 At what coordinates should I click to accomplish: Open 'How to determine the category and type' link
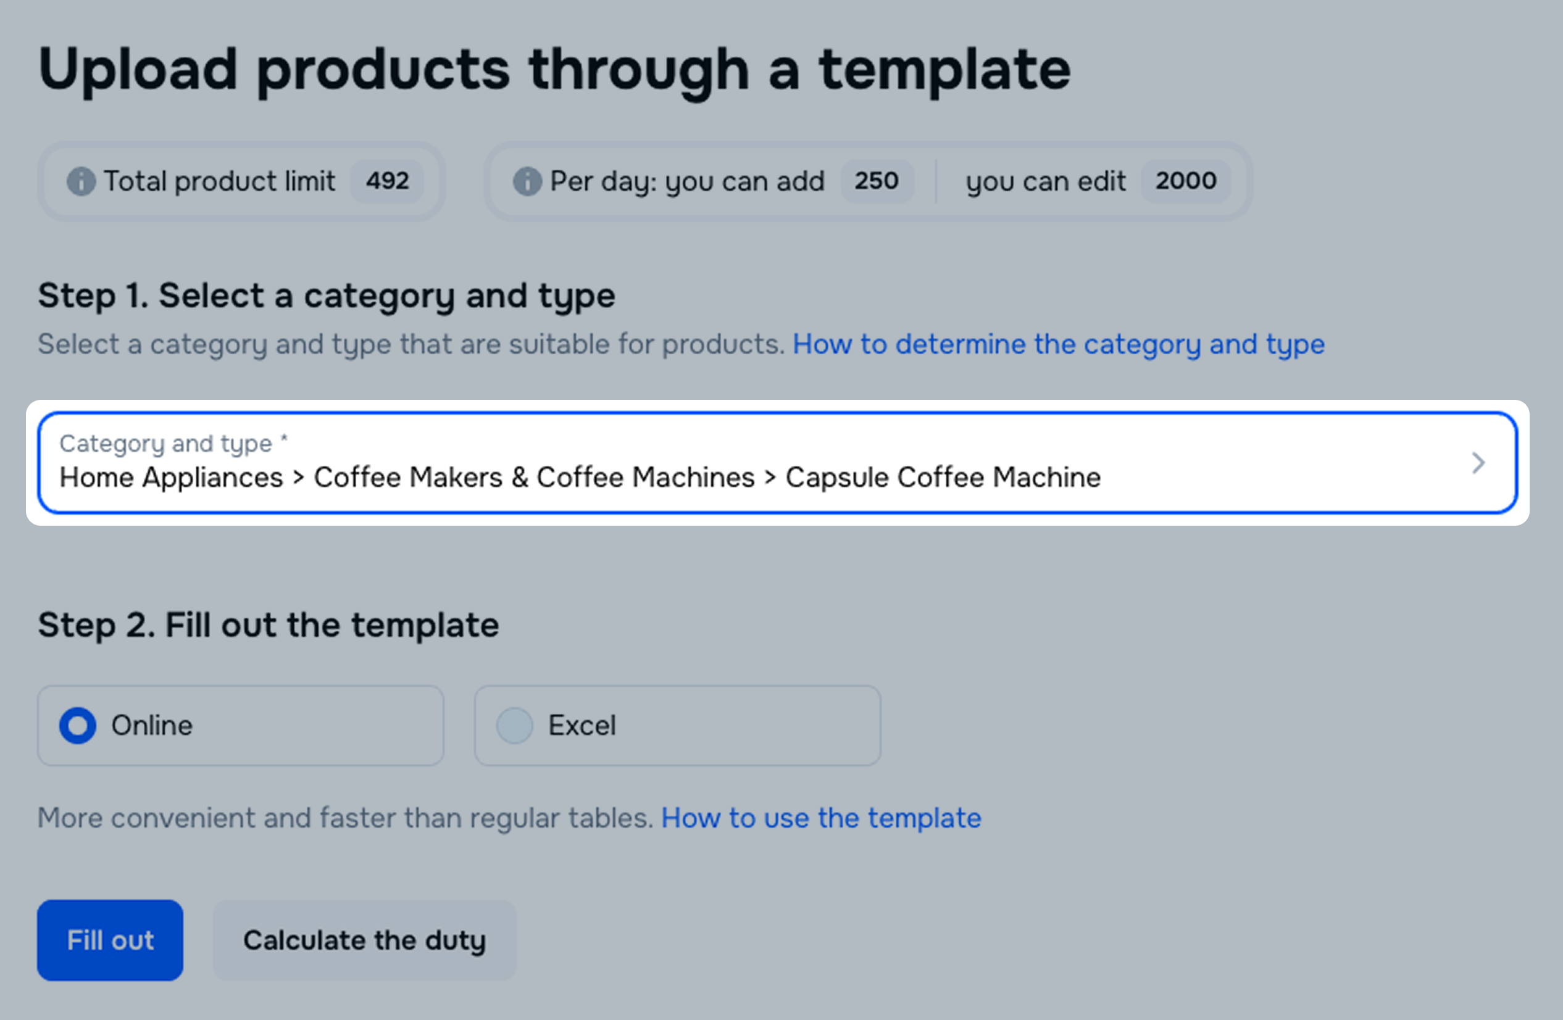tap(1058, 344)
